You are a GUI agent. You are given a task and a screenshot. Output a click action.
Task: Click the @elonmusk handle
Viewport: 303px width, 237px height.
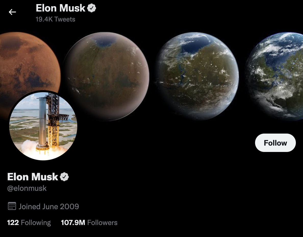(27, 188)
